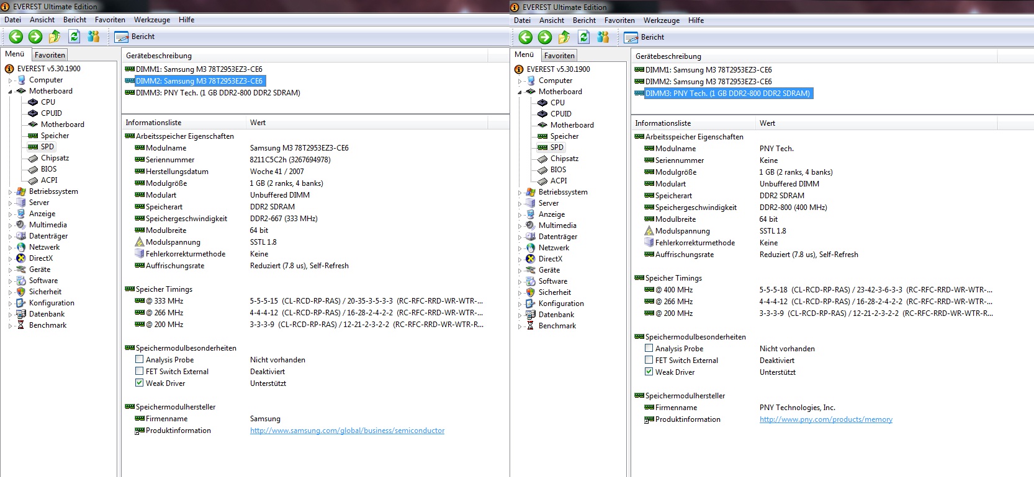Open Datei menu in left window
The width and height of the screenshot is (1034, 477).
click(x=12, y=20)
